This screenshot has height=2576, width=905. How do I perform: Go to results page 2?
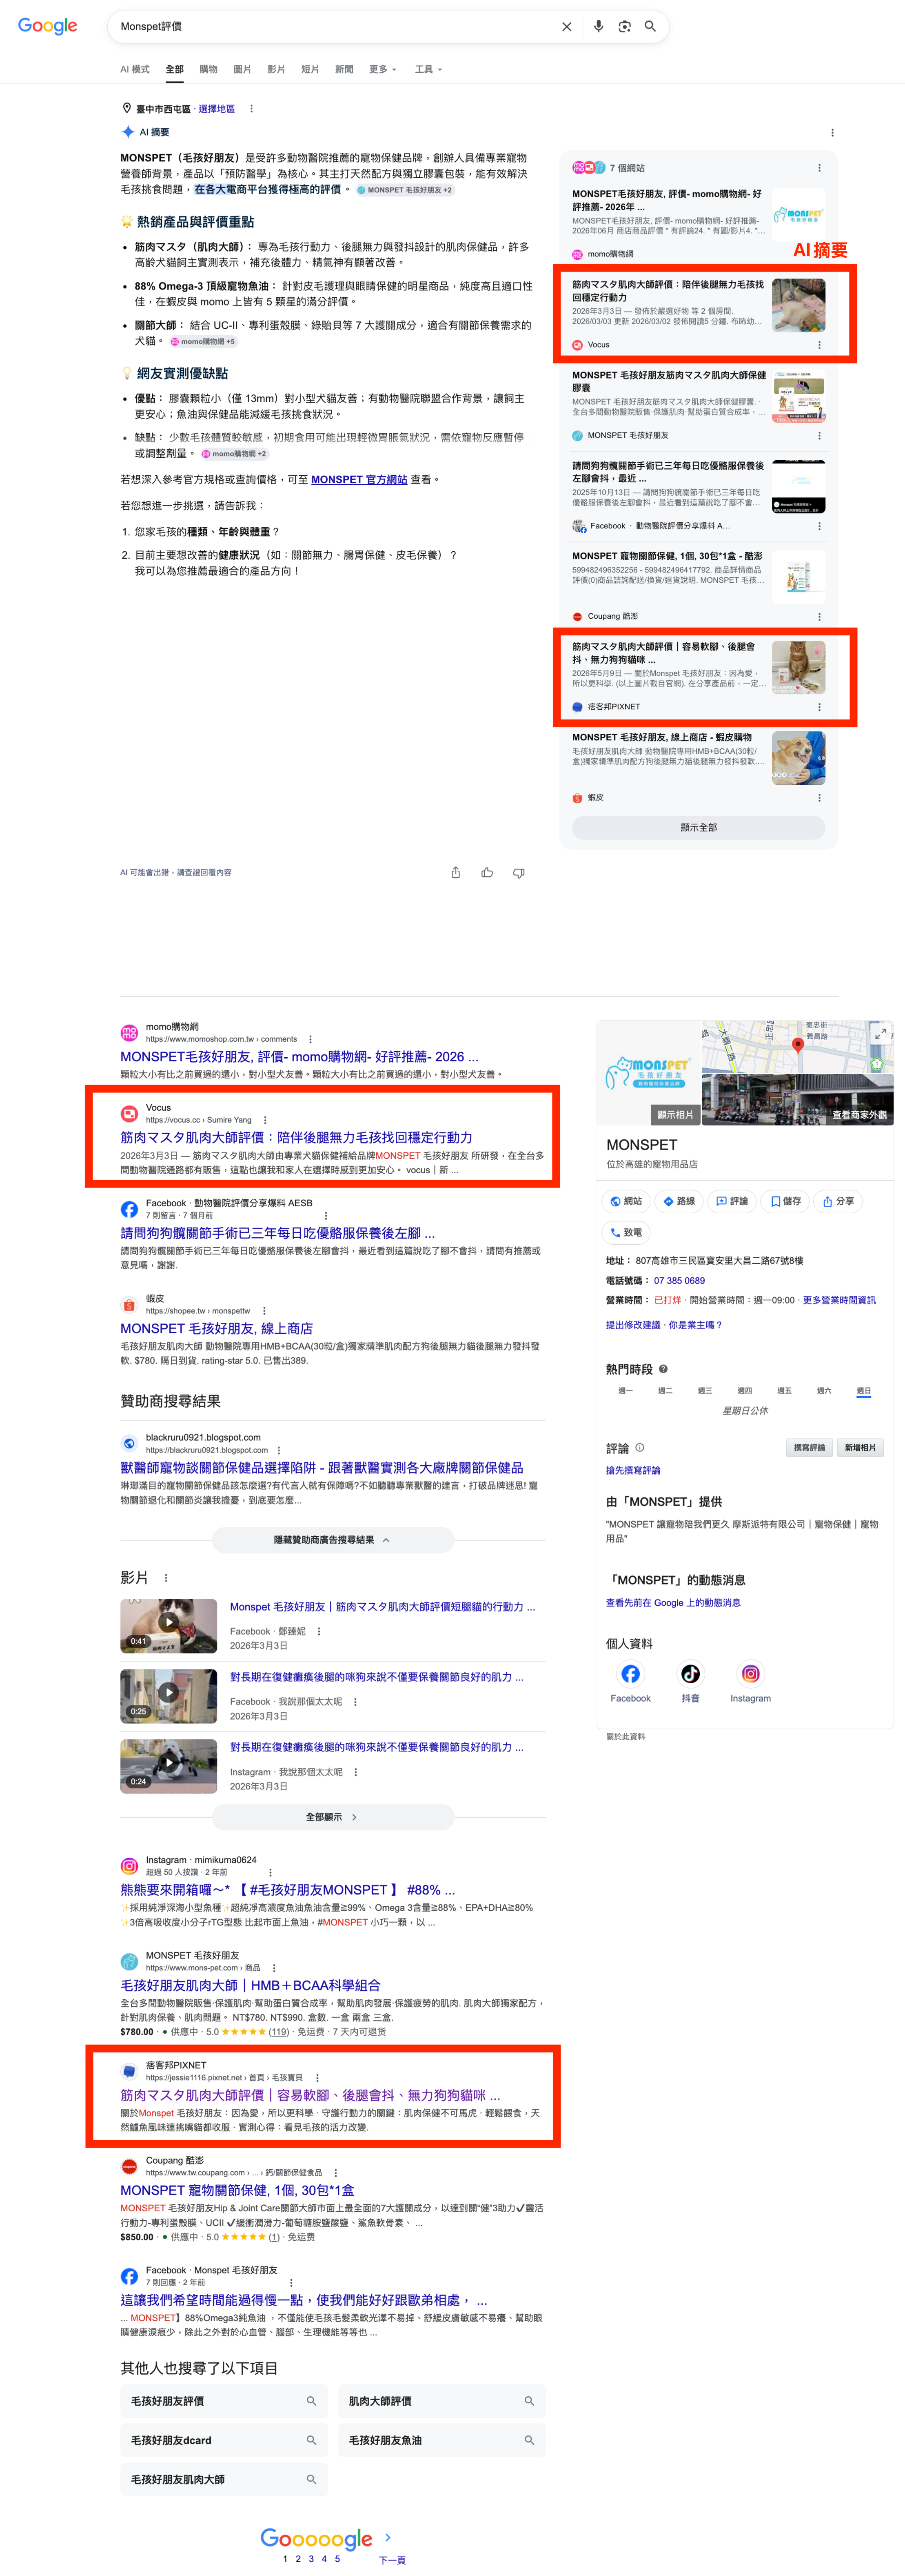pyautogui.click(x=298, y=2559)
